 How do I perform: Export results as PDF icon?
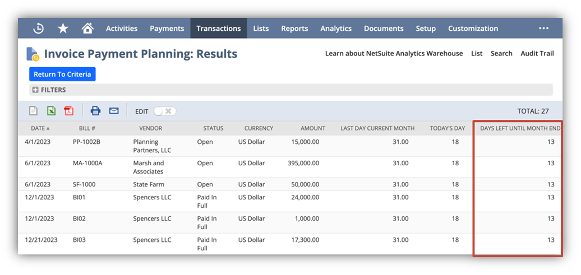click(x=68, y=111)
